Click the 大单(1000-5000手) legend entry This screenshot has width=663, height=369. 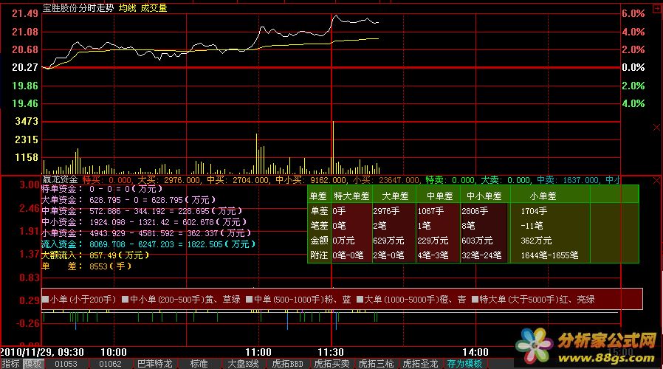coord(411,300)
